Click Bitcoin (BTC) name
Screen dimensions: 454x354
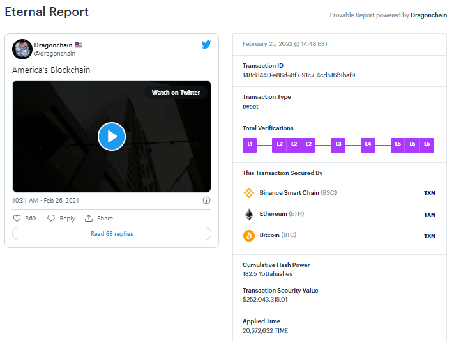(278, 235)
